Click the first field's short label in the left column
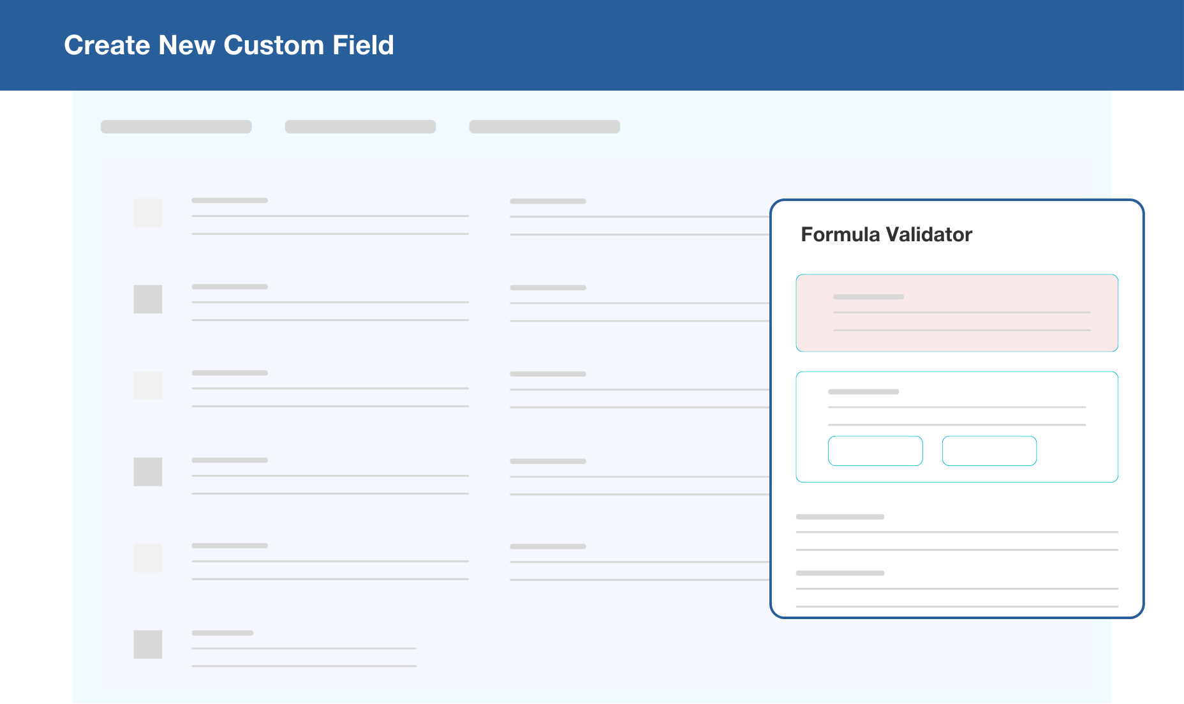Viewport: 1184px width, 704px height. pos(230,200)
